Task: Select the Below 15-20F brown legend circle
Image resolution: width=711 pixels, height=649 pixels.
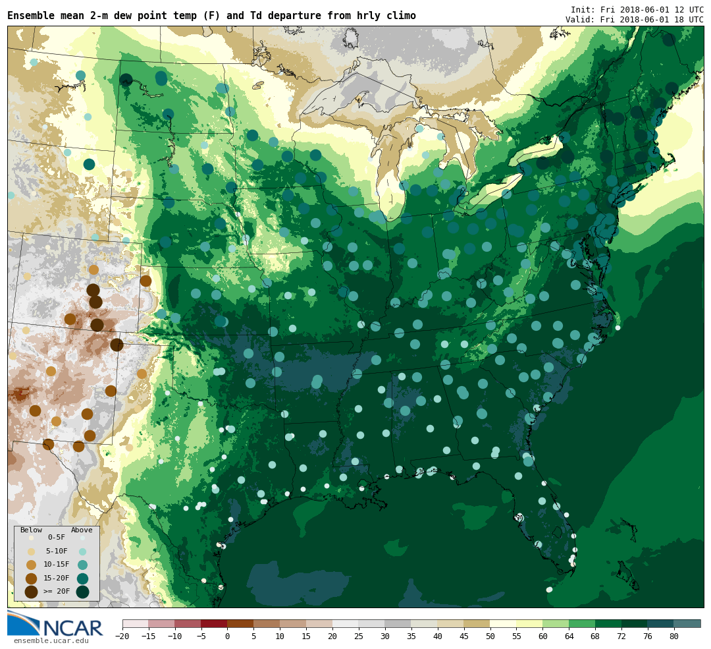Action: tap(31, 578)
